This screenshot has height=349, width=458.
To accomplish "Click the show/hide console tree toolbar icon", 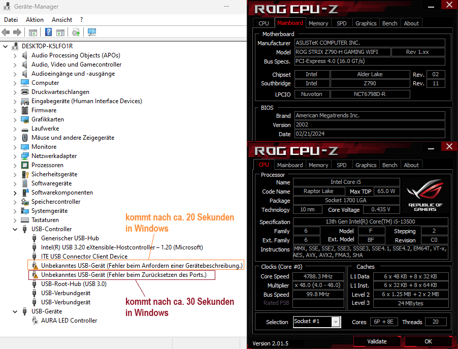I will pyautogui.click(x=32, y=32).
